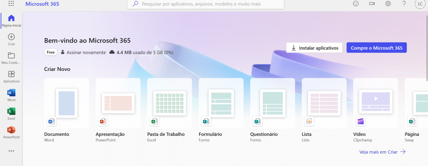Create a new Excel Pasta de Trabalho
Viewport: 428px width, 166px height.
click(x=170, y=103)
